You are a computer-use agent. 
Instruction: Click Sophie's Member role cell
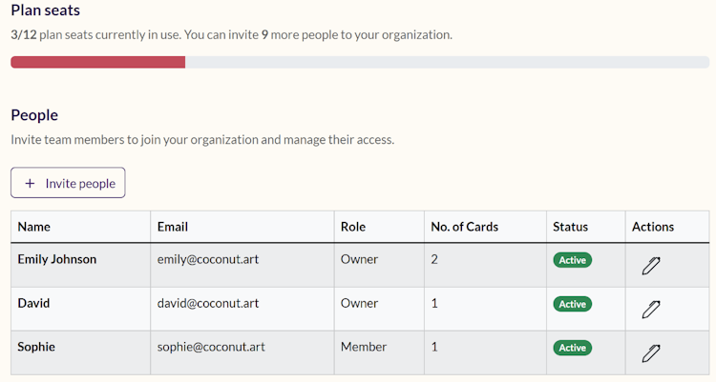pyautogui.click(x=364, y=347)
